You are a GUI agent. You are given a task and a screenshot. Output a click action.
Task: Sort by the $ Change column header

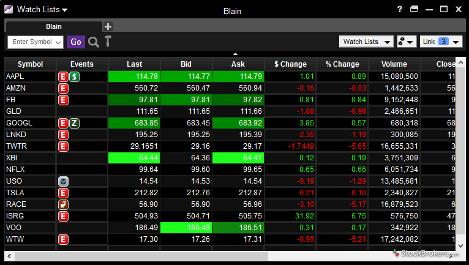290,64
